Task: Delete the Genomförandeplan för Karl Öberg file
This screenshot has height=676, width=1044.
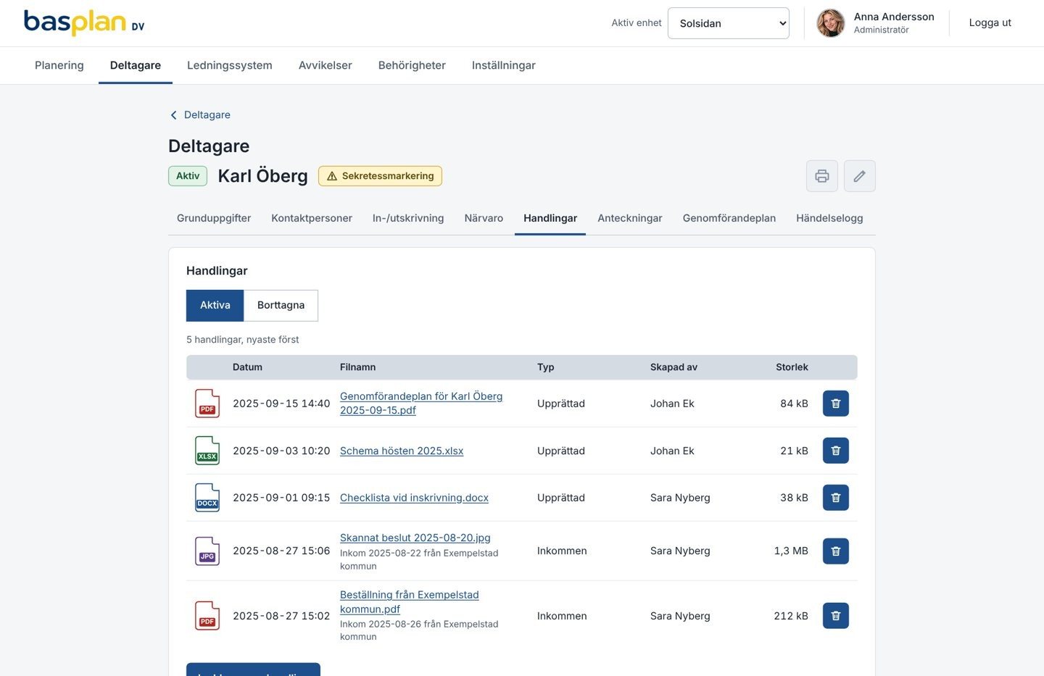Action: [x=836, y=404]
